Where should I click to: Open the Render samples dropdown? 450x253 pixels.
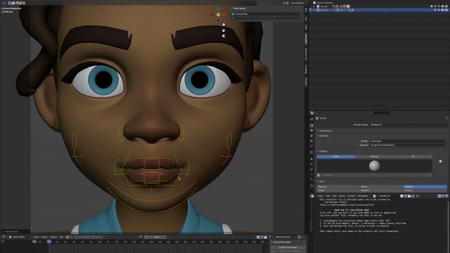pos(408,141)
